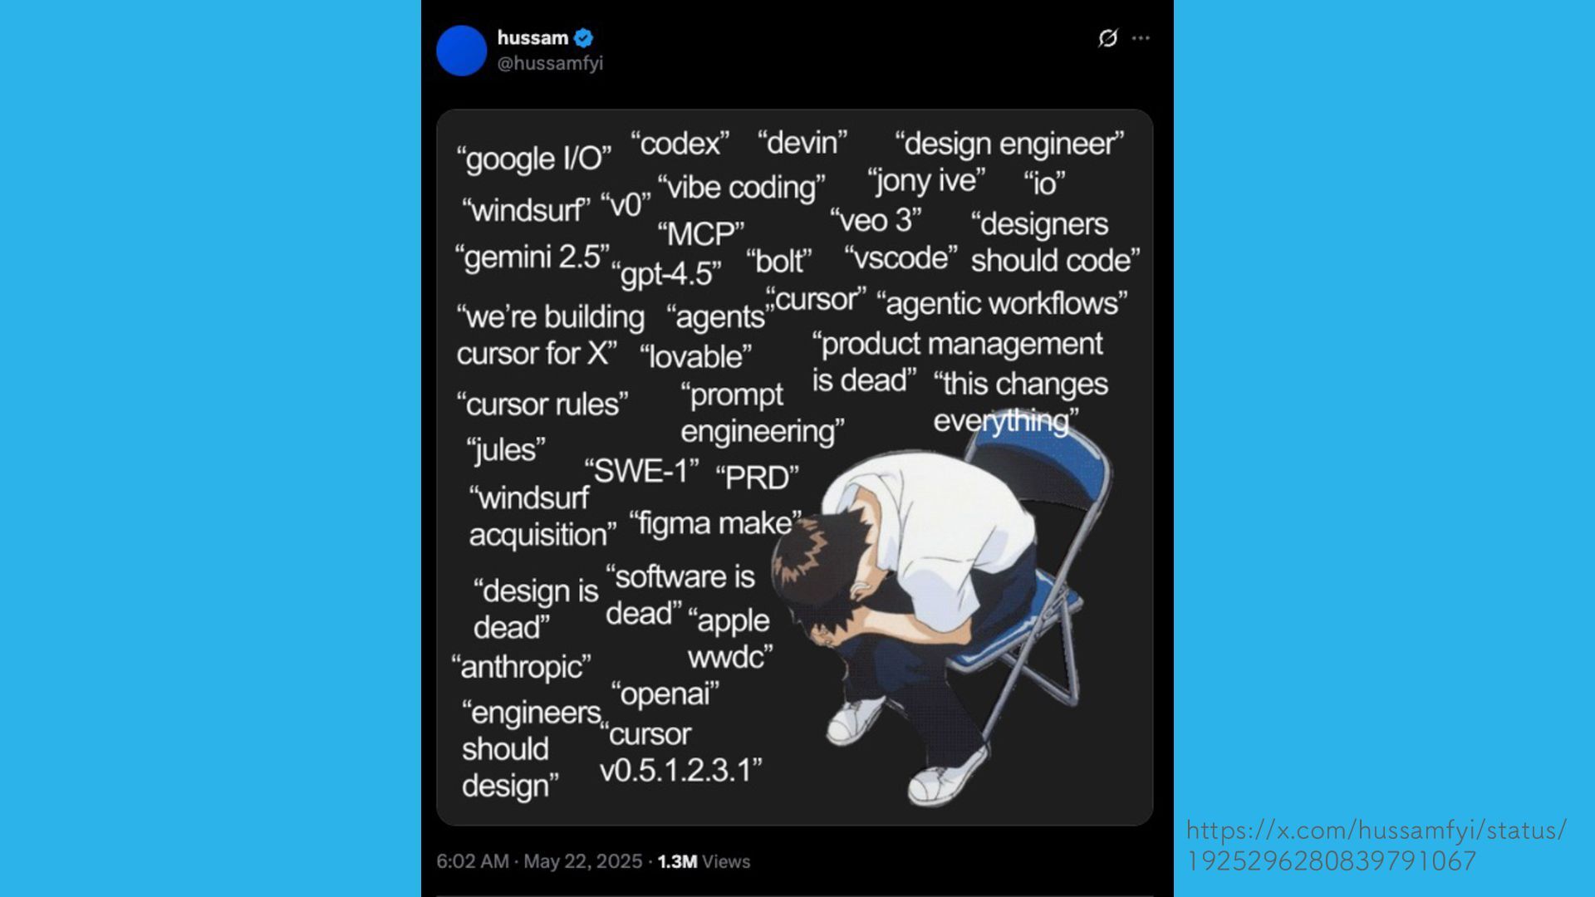Click the May 22, 2025 date

pyautogui.click(x=582, y=861)
